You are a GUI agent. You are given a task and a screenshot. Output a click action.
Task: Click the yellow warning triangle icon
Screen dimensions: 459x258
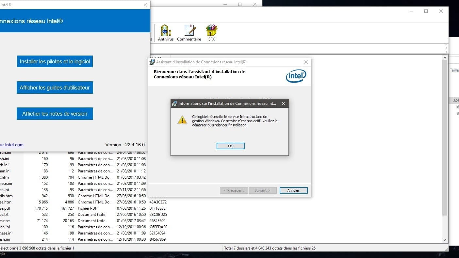coord(182,120)
